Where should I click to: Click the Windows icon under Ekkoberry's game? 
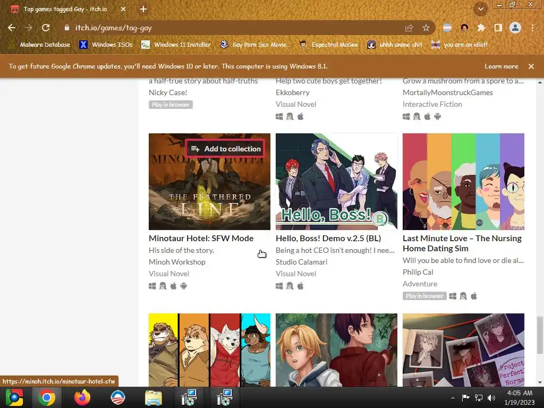click(279, 116)
